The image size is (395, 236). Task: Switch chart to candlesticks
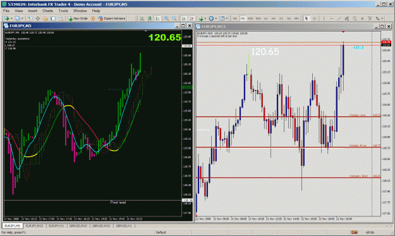[x=150, y=18]
